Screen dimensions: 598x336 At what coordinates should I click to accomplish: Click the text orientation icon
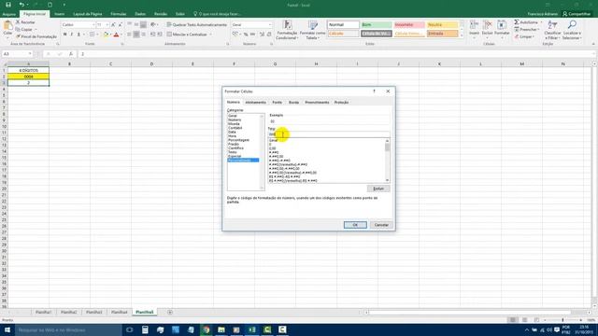tap(153, 25)
